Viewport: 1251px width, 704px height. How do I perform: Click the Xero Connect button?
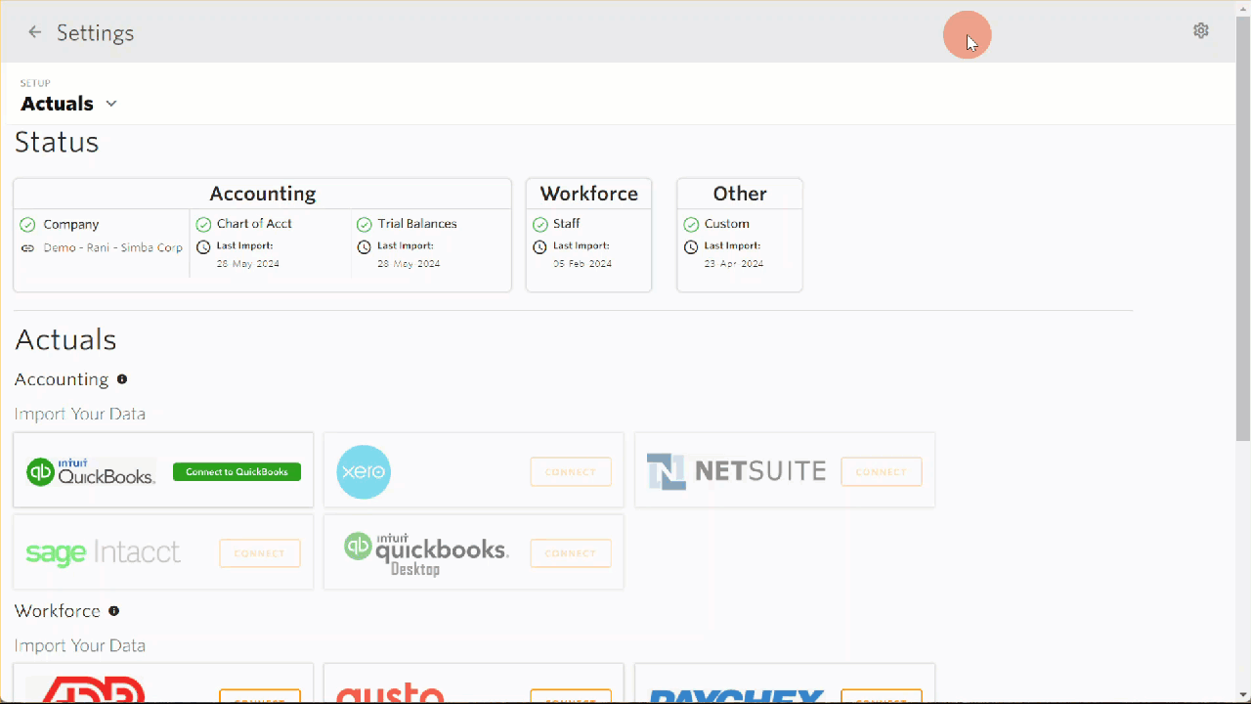(x=571, y=471)
